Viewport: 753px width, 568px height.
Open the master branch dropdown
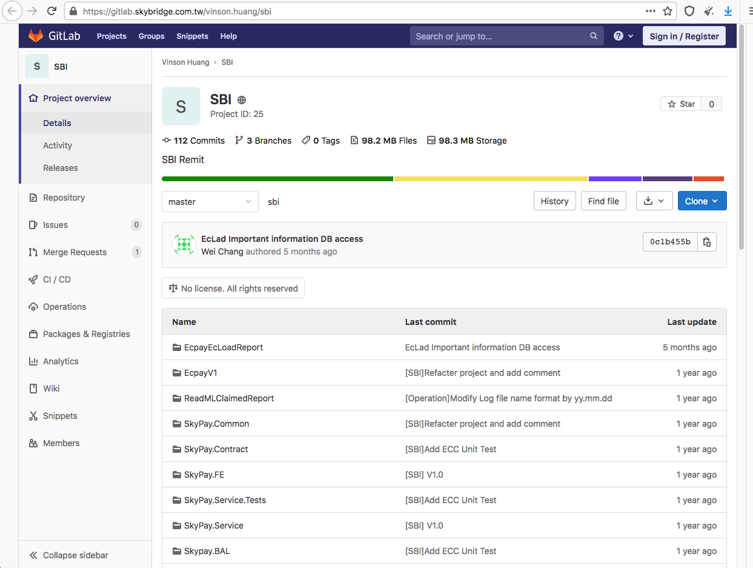tap(210, 202)
